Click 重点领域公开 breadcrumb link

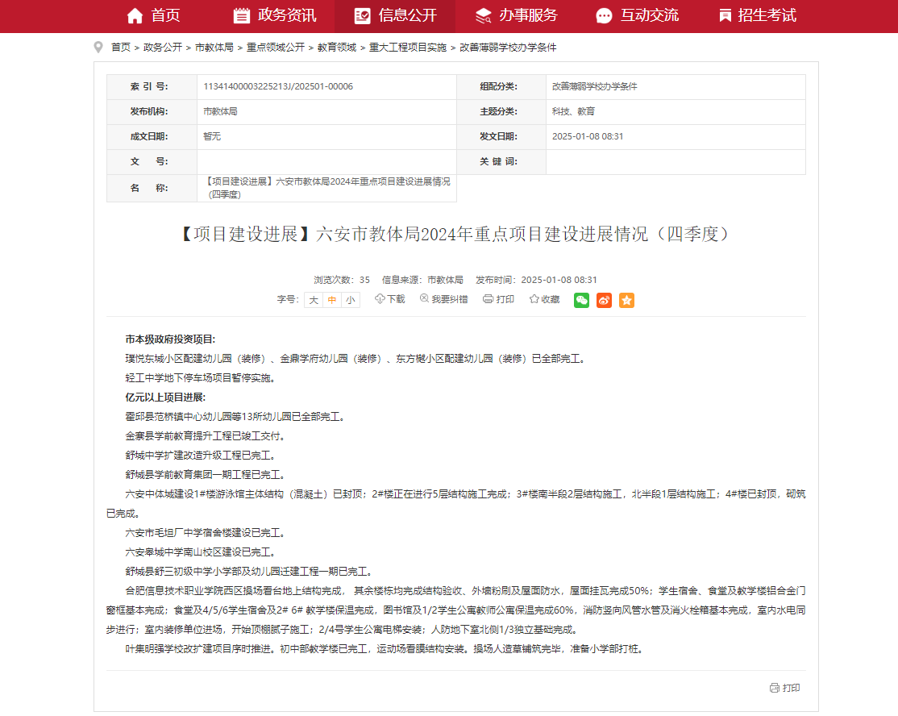(276, 48)
